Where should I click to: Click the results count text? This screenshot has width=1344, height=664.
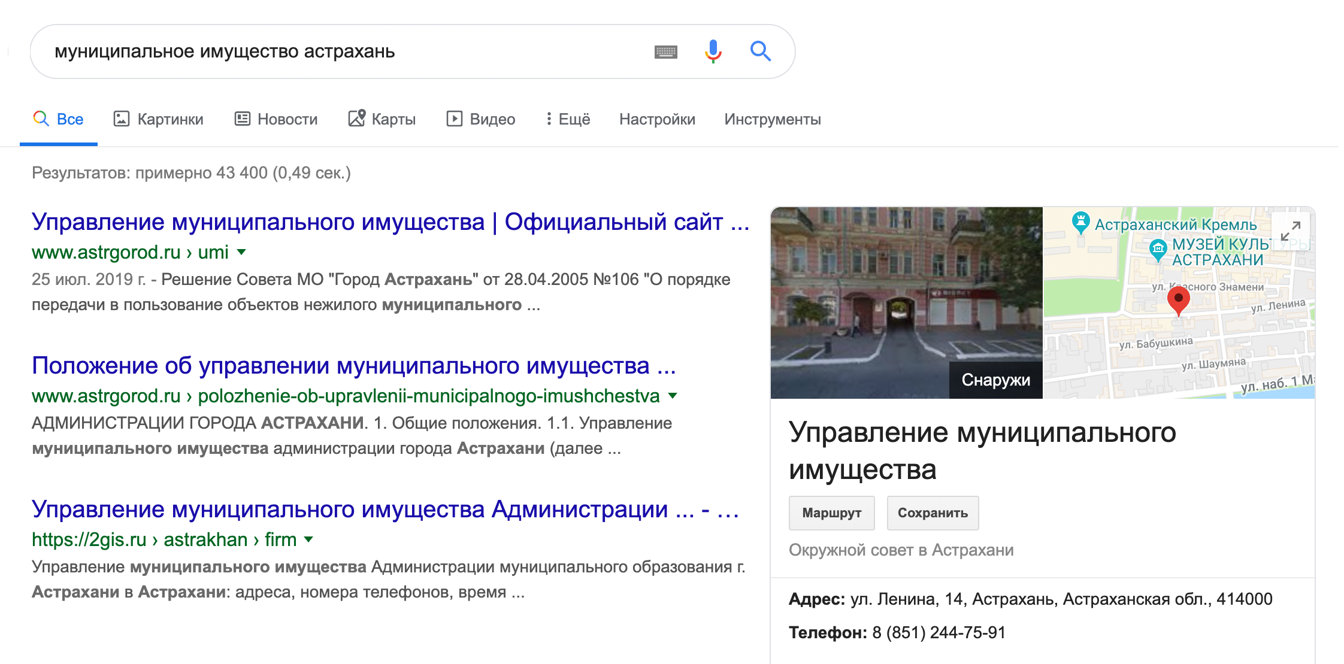pyautogui.click(x=191, y=173)
